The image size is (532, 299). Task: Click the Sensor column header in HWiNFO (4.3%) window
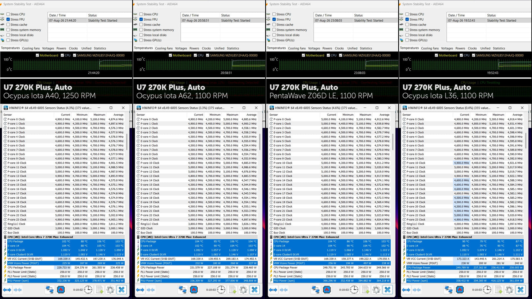point(29,115)
